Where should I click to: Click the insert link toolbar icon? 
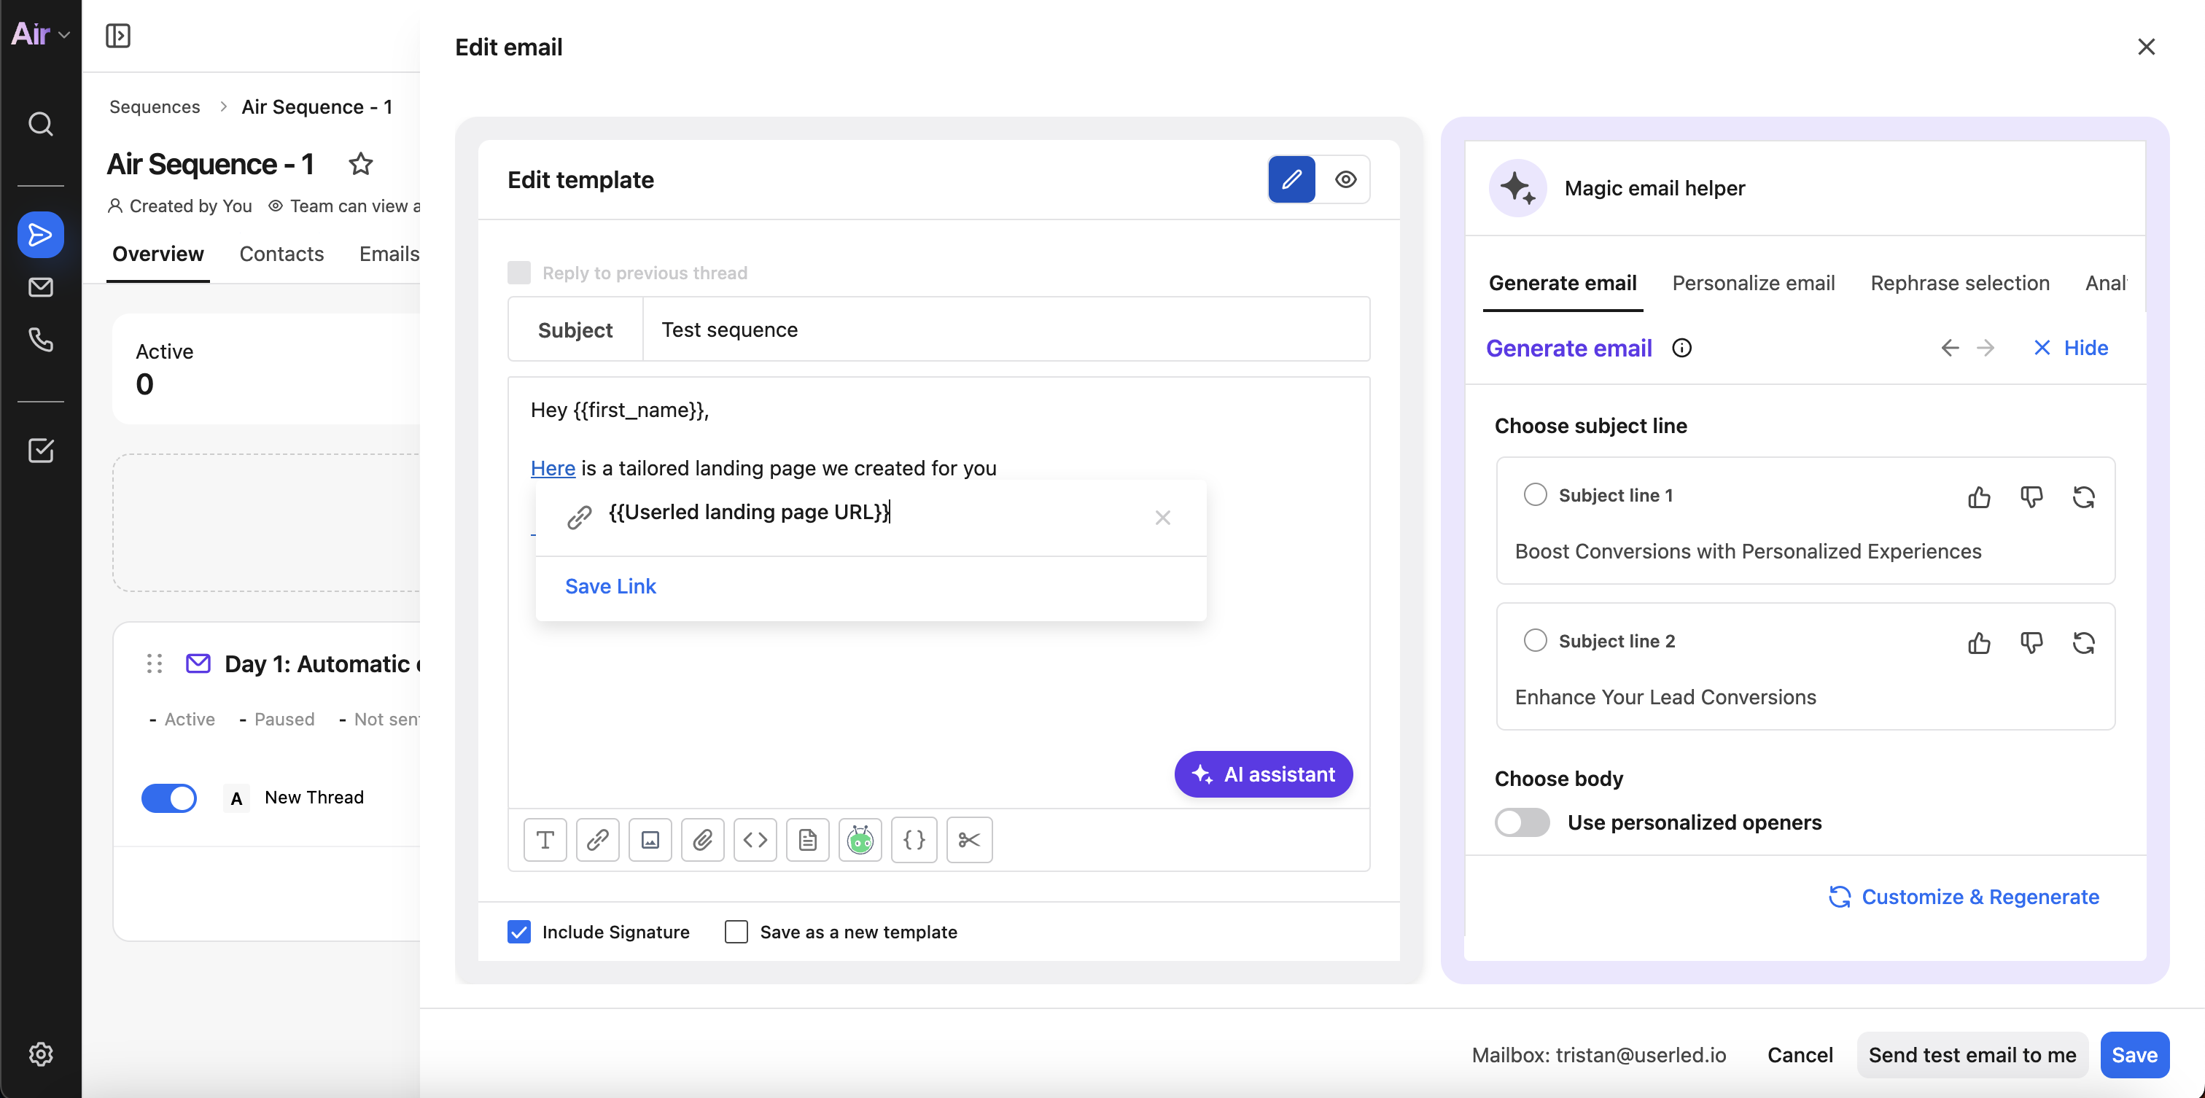click(x=597, y=840)
